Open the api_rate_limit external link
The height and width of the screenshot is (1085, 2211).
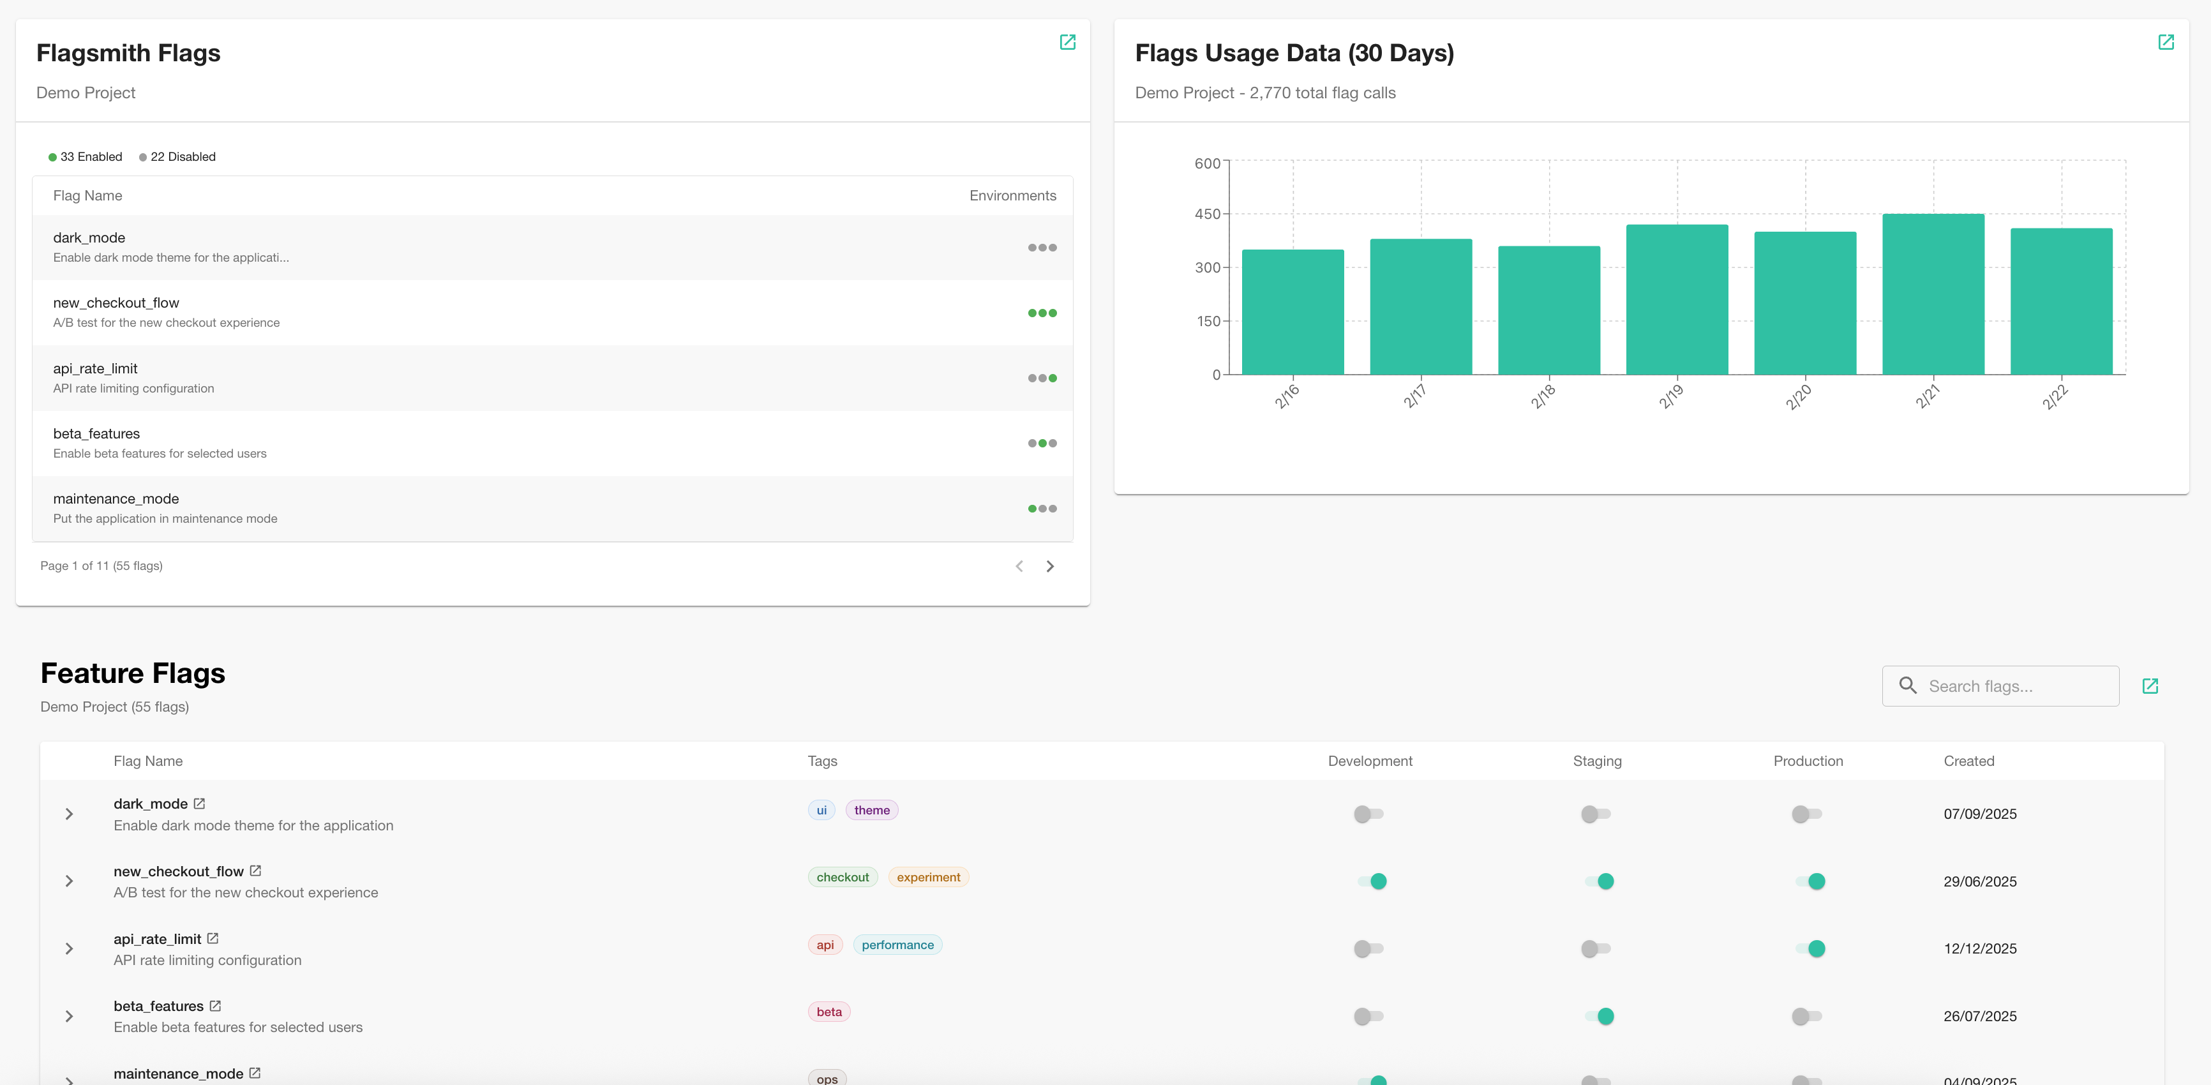pos(212,938)
